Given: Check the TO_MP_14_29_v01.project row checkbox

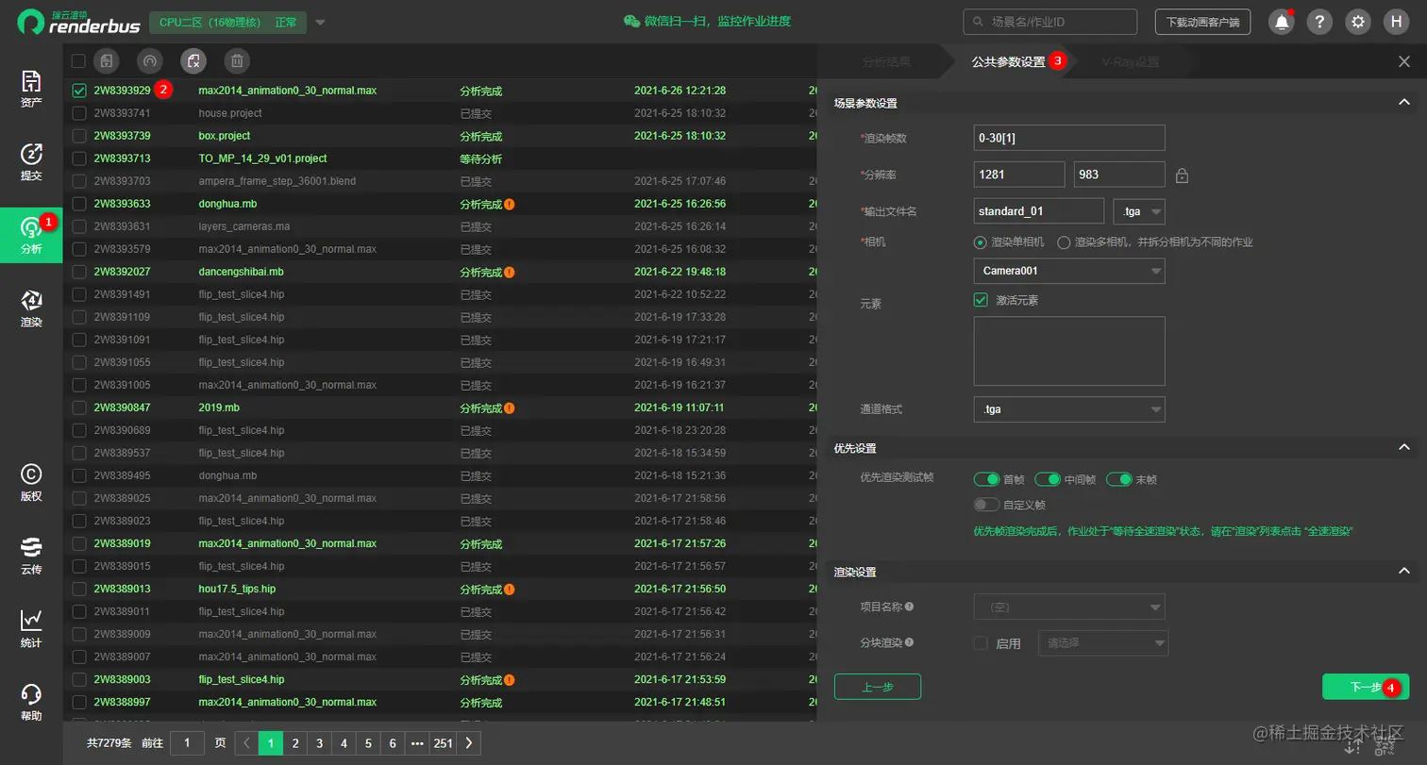Looking at the screenshot, I should [78, 158].
